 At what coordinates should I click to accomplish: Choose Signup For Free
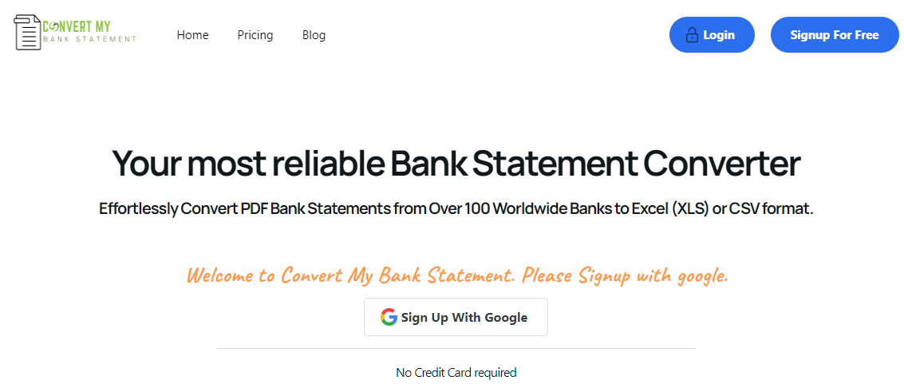coord(835,34)
